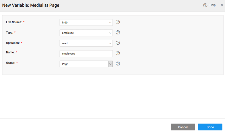Click question mark icon beside Owner

pos(118,64)
